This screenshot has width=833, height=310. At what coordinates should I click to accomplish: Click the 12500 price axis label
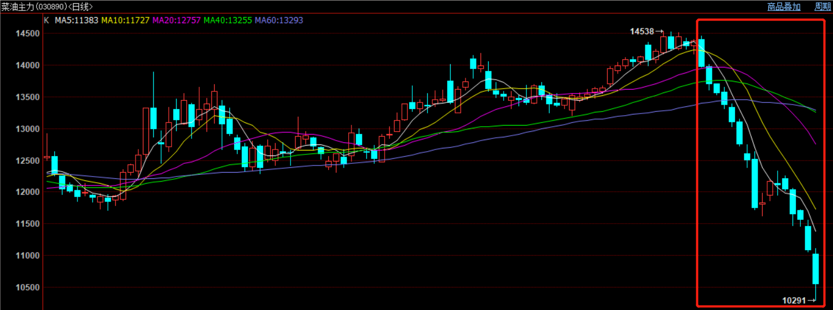(28, 161)
